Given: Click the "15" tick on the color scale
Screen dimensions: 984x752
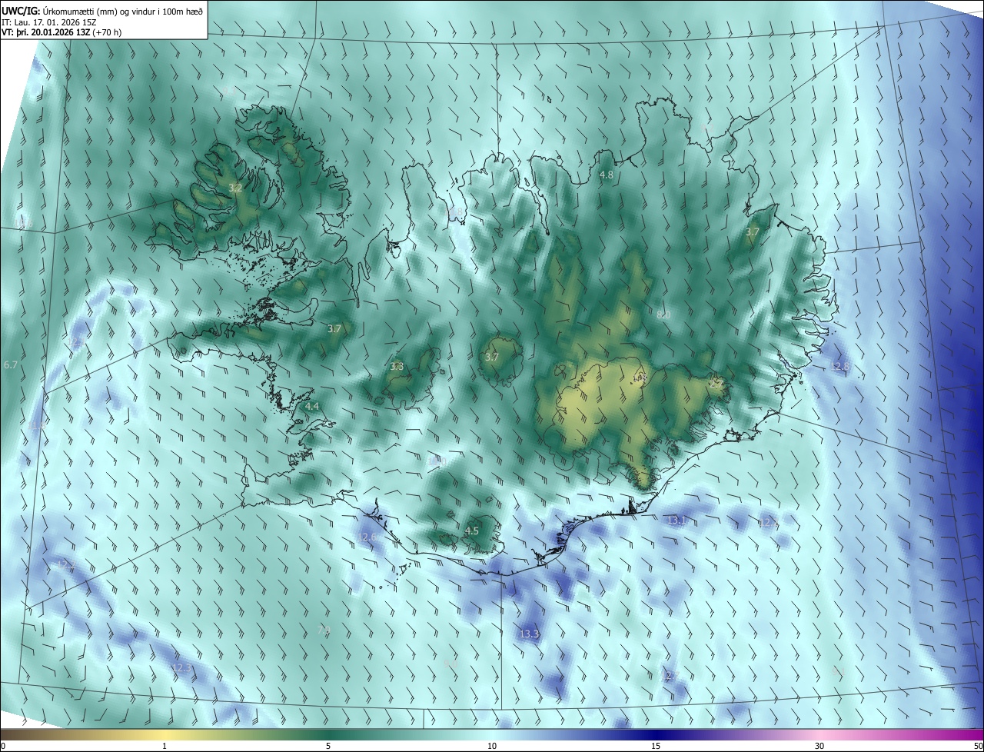Looking at the screenshot, I should tap(656, 746).
